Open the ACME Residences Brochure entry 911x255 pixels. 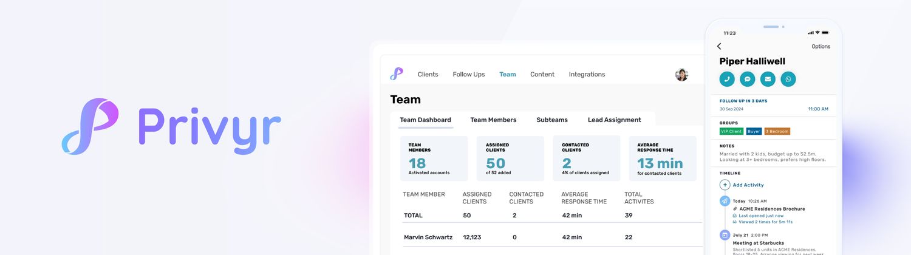click(x=771, y=209)
